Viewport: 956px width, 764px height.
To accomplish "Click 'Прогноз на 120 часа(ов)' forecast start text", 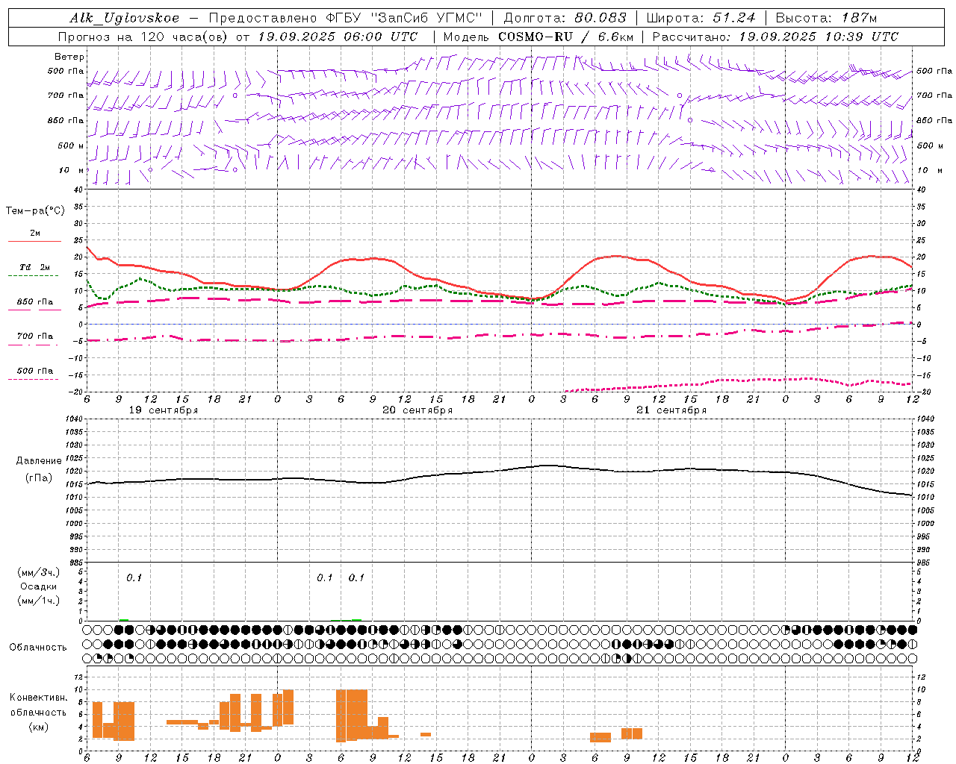I will coord(143,37).
